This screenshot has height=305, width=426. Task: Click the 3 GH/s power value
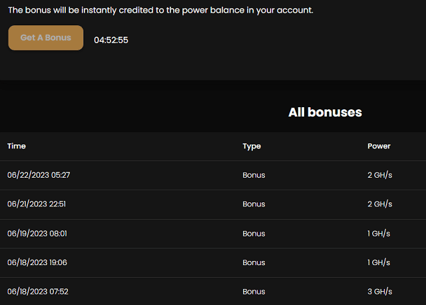[x=380, y=292]
